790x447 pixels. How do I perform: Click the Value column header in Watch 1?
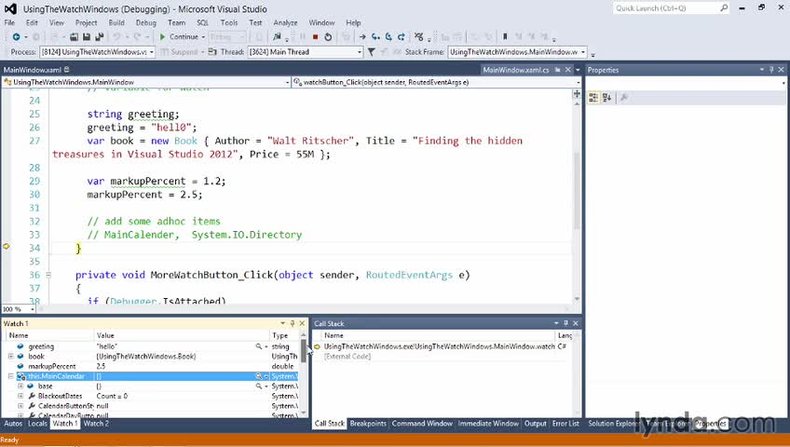tap(182, 335)
